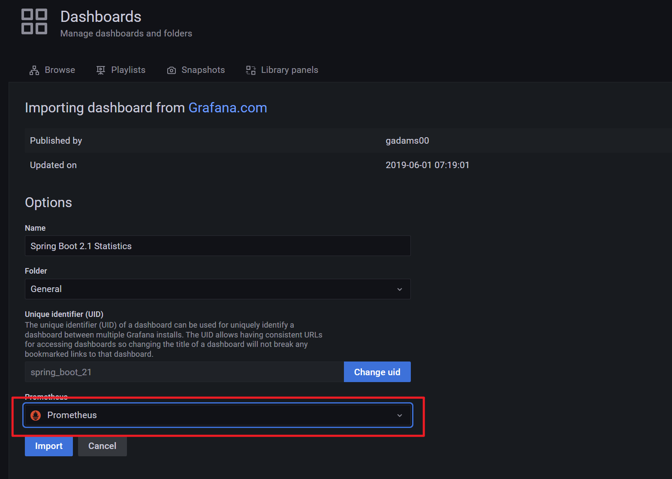
Task: Click the Library panels icon
Action: pyautogui.click(x=251, y=70)
